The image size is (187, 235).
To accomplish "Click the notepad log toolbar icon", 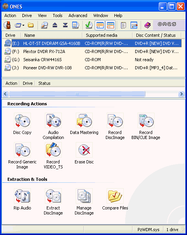I will (x=123, y=25).
